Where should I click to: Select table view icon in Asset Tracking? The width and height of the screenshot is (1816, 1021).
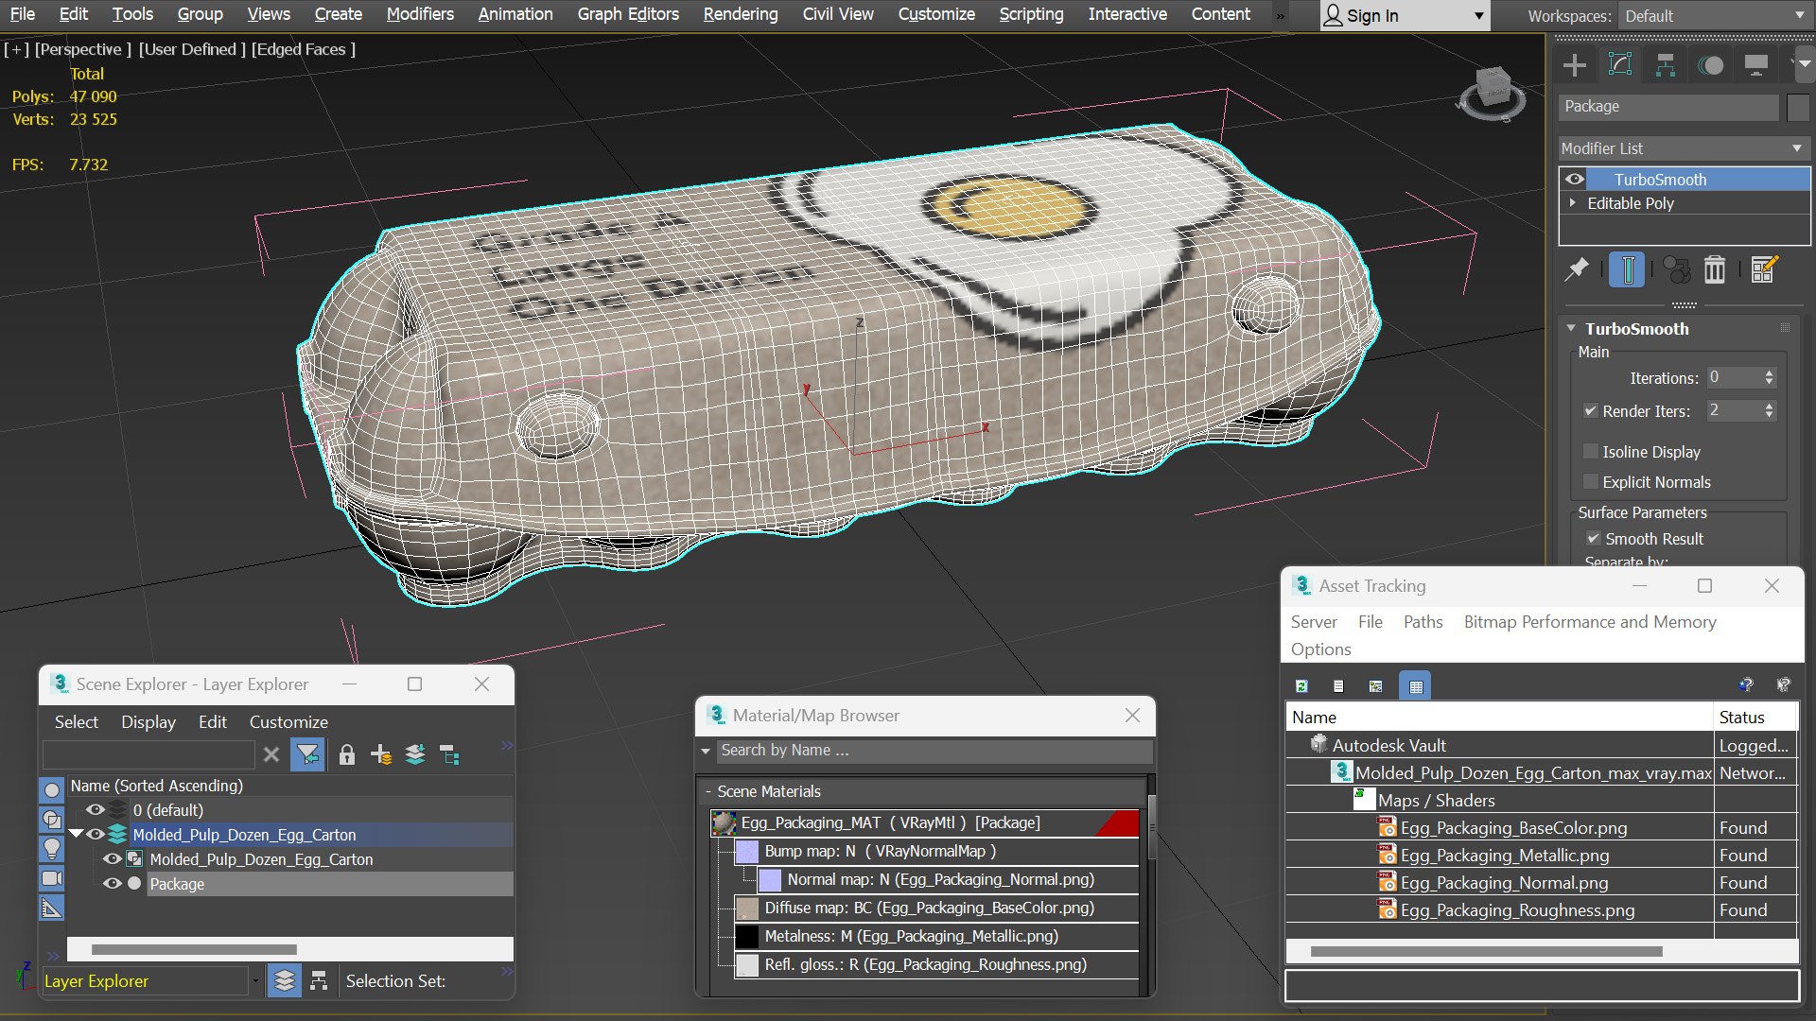point(1416,686)
